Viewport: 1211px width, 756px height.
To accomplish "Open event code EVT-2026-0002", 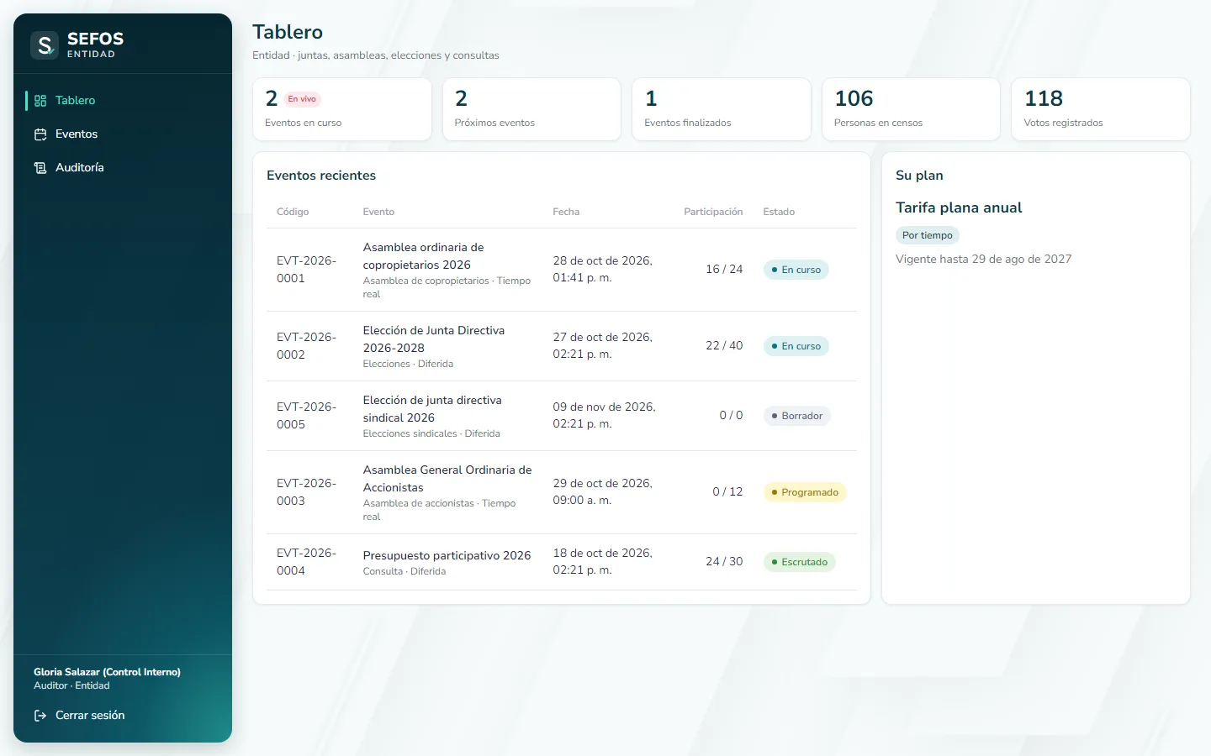I will tap(306, 346).
